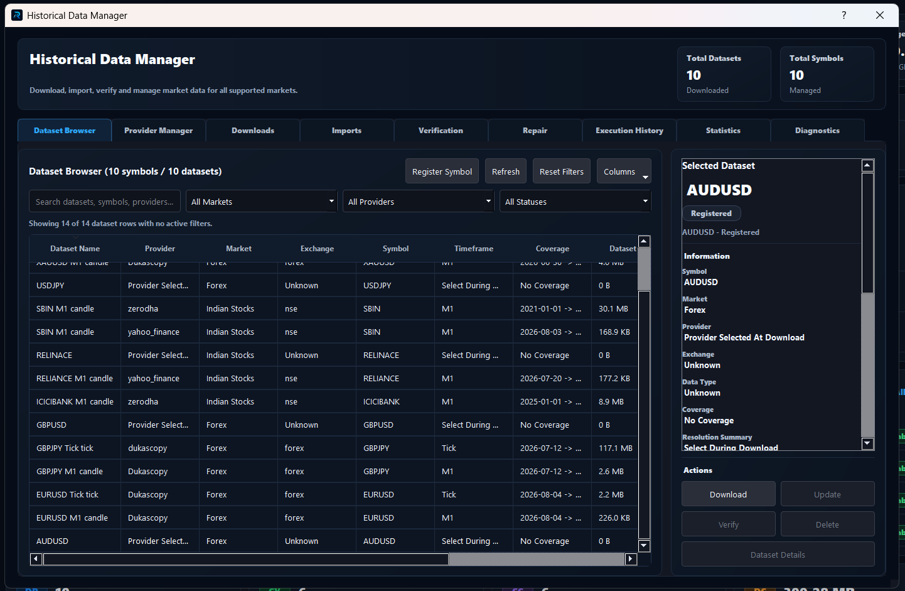This screenshot has width=905, height=591.
Task: Open the Statistics tab
Action: (724, 131)
